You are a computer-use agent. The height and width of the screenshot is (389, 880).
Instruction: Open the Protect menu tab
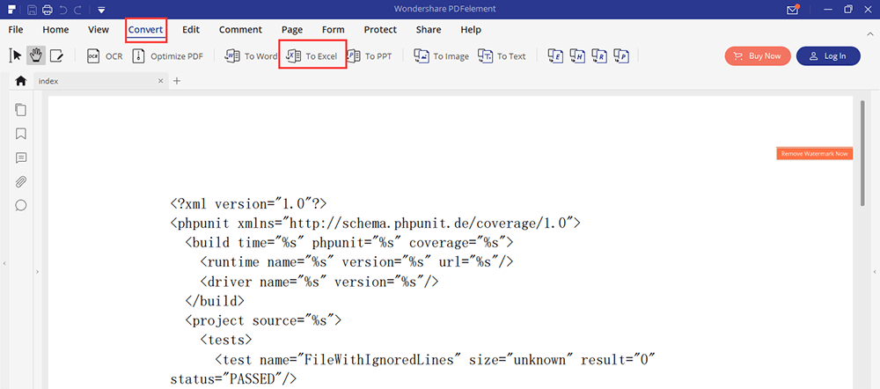380,29
